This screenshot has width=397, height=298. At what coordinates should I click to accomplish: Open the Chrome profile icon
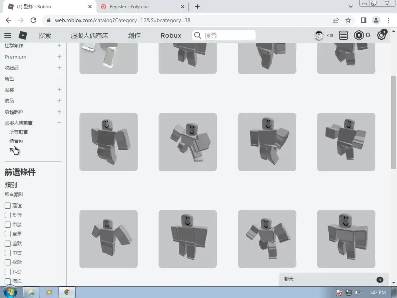[376, 20]
